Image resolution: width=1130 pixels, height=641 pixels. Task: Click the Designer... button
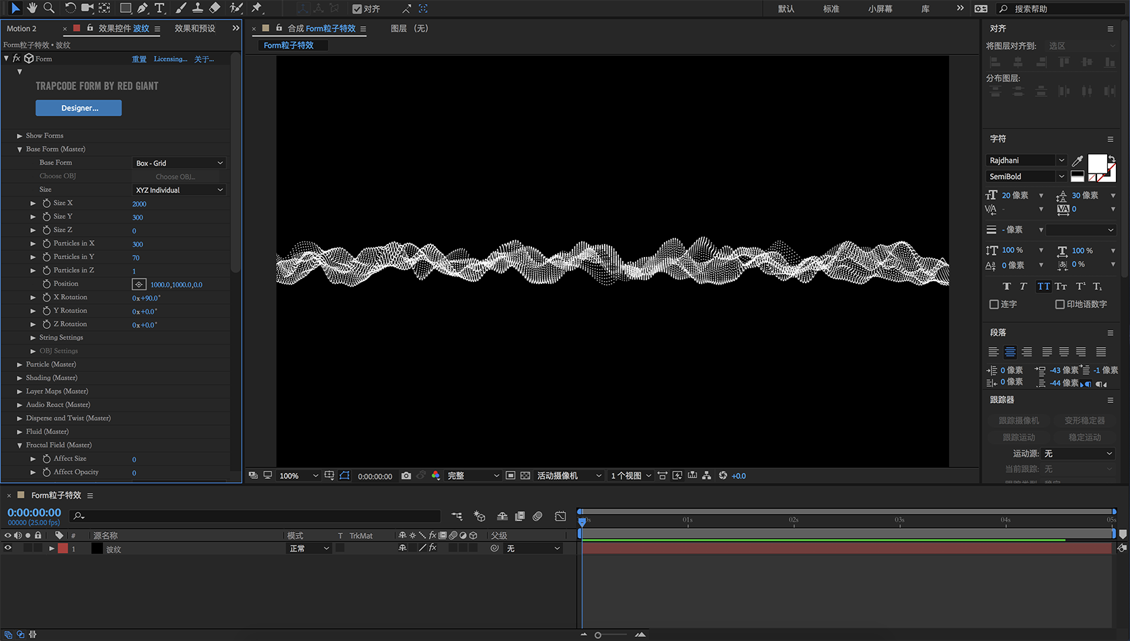pyautogui.click(x=79, y=108)
